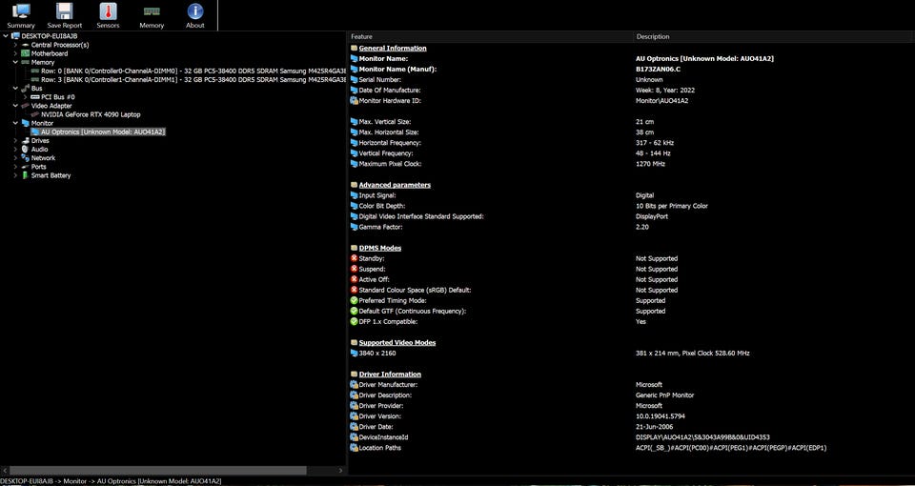
Task: Click the Central Processor(s) tree icon
Action: pyautogui.click(x=25, y=45)
